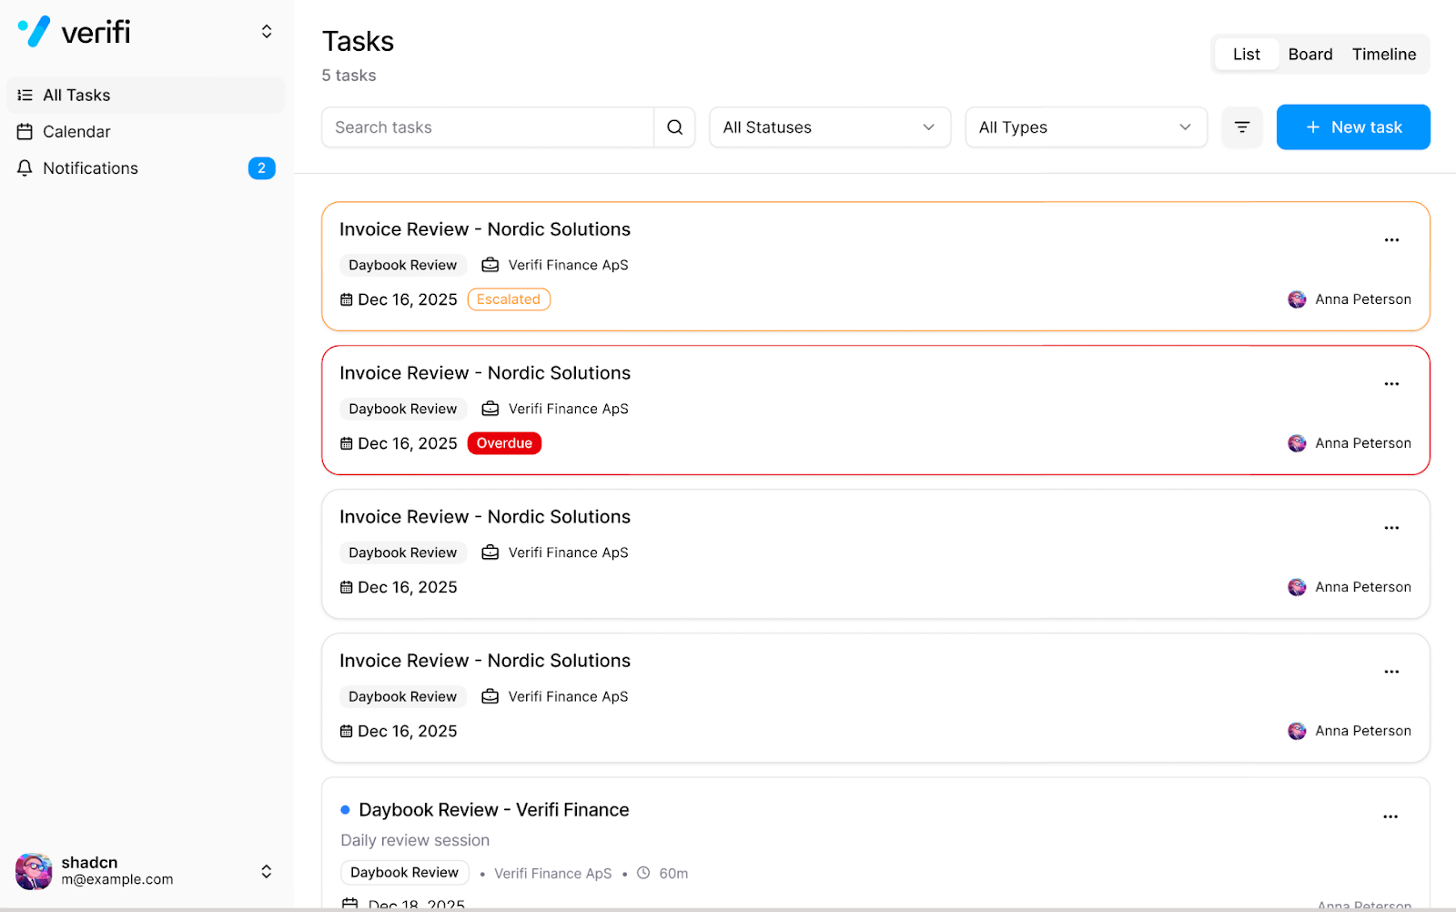
Task: Click the search magnifier icon button
Action: [674, 127]
